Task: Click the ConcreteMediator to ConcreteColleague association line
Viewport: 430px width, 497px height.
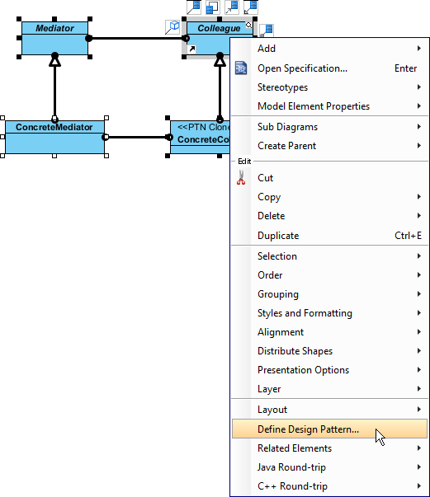Action: (137, 138)
